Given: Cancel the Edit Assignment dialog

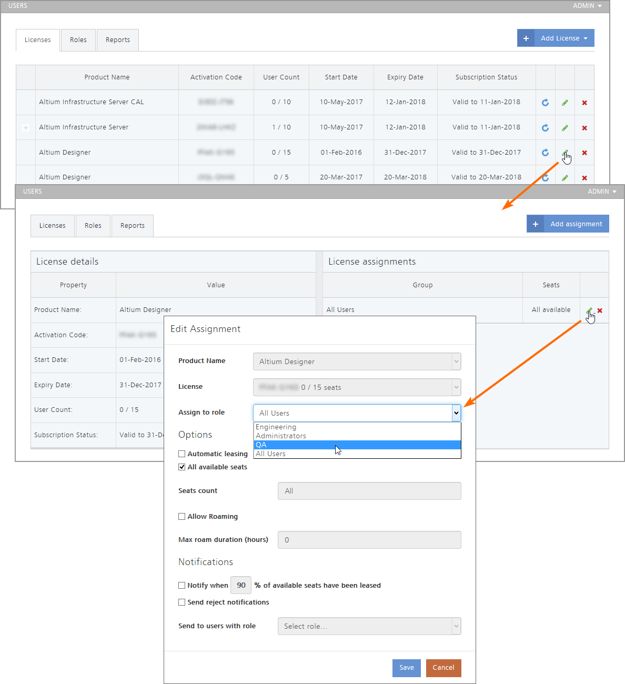Looking at the screenshot, I should (x=443, y=668).
